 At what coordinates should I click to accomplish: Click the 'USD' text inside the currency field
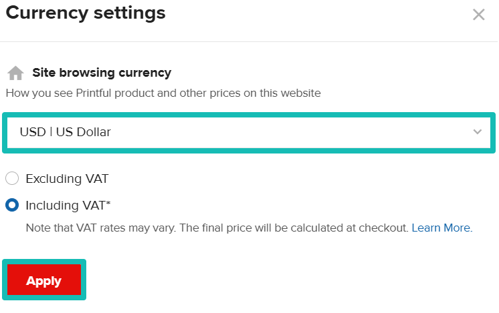(x=32, y=132)
